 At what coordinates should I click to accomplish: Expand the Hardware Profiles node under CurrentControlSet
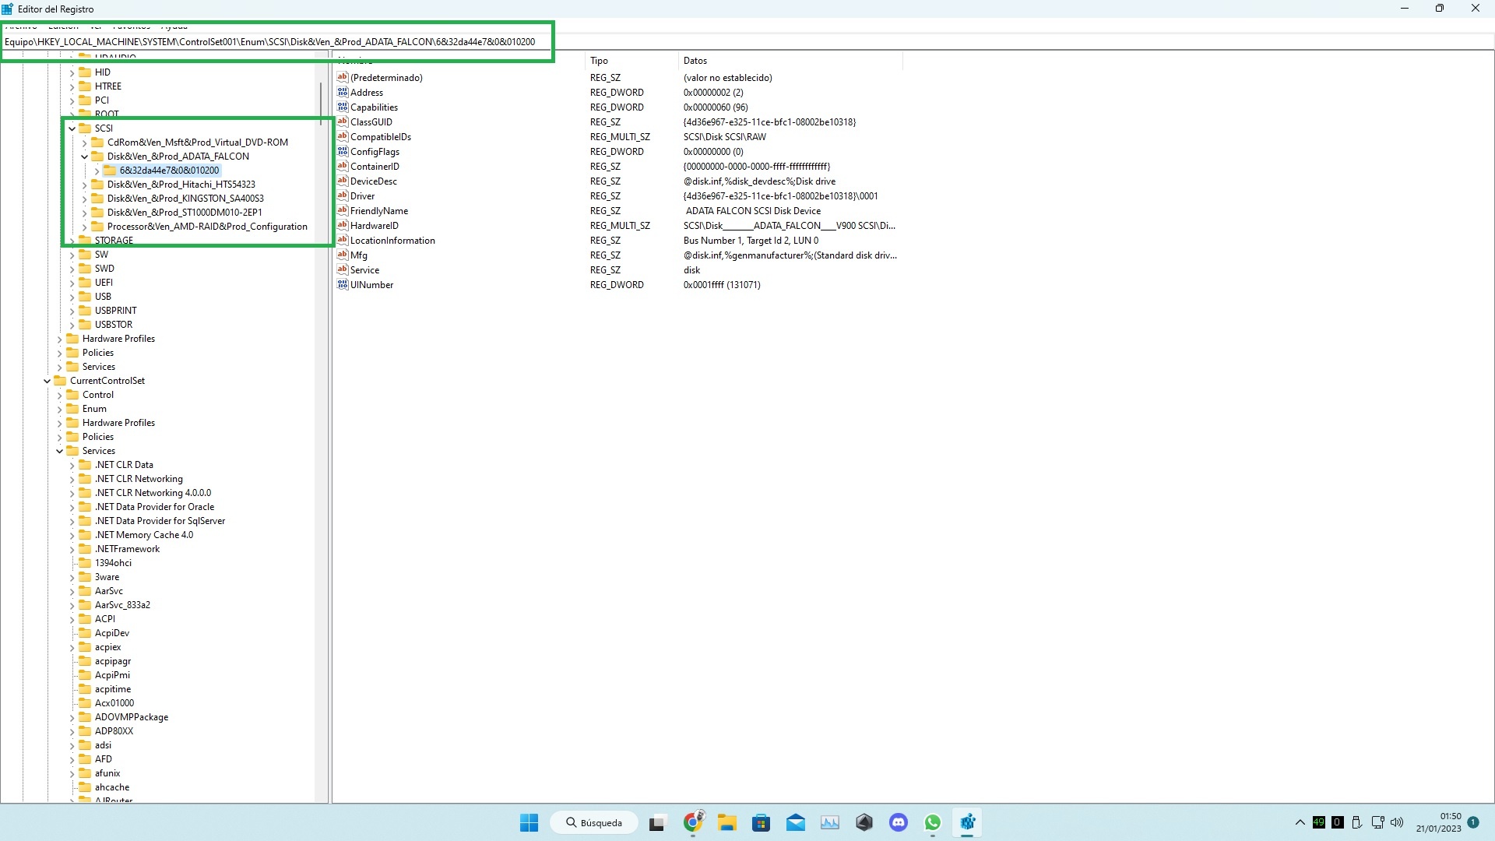[x=59, y=423]
